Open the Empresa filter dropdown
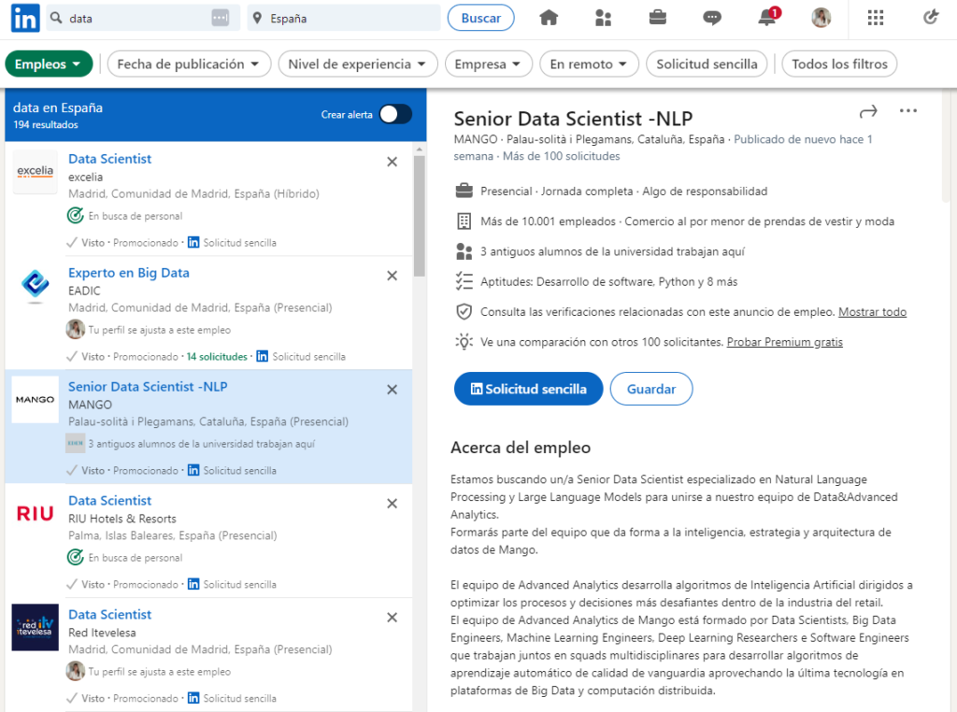Image resolution: width=957 pixels, height=712 pixels. tap(488, 64)
